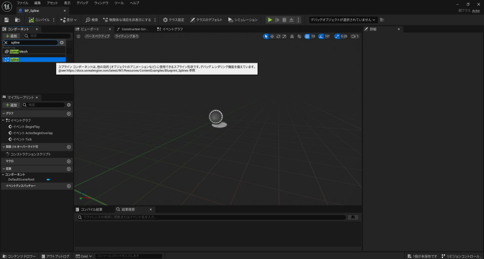Open the ファイル menu
Screen dimensions: 484x259
point(22,3)
